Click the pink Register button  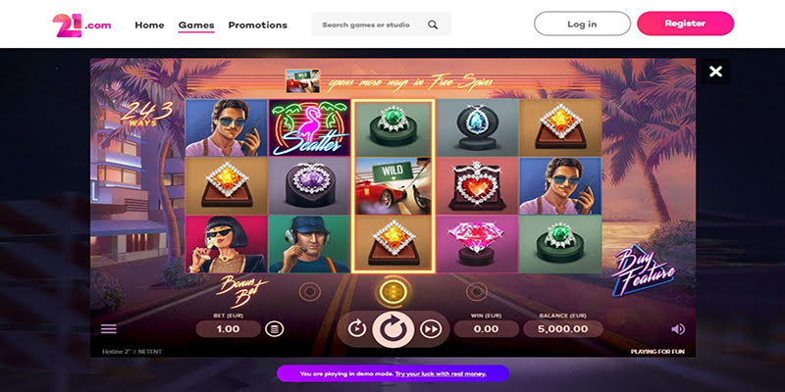point(685,24)
